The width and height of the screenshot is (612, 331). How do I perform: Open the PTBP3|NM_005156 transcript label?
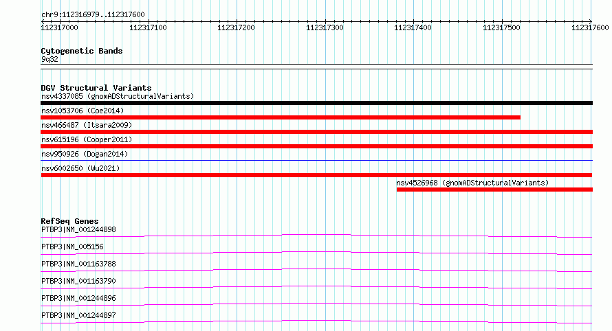(x=72, y=247)
